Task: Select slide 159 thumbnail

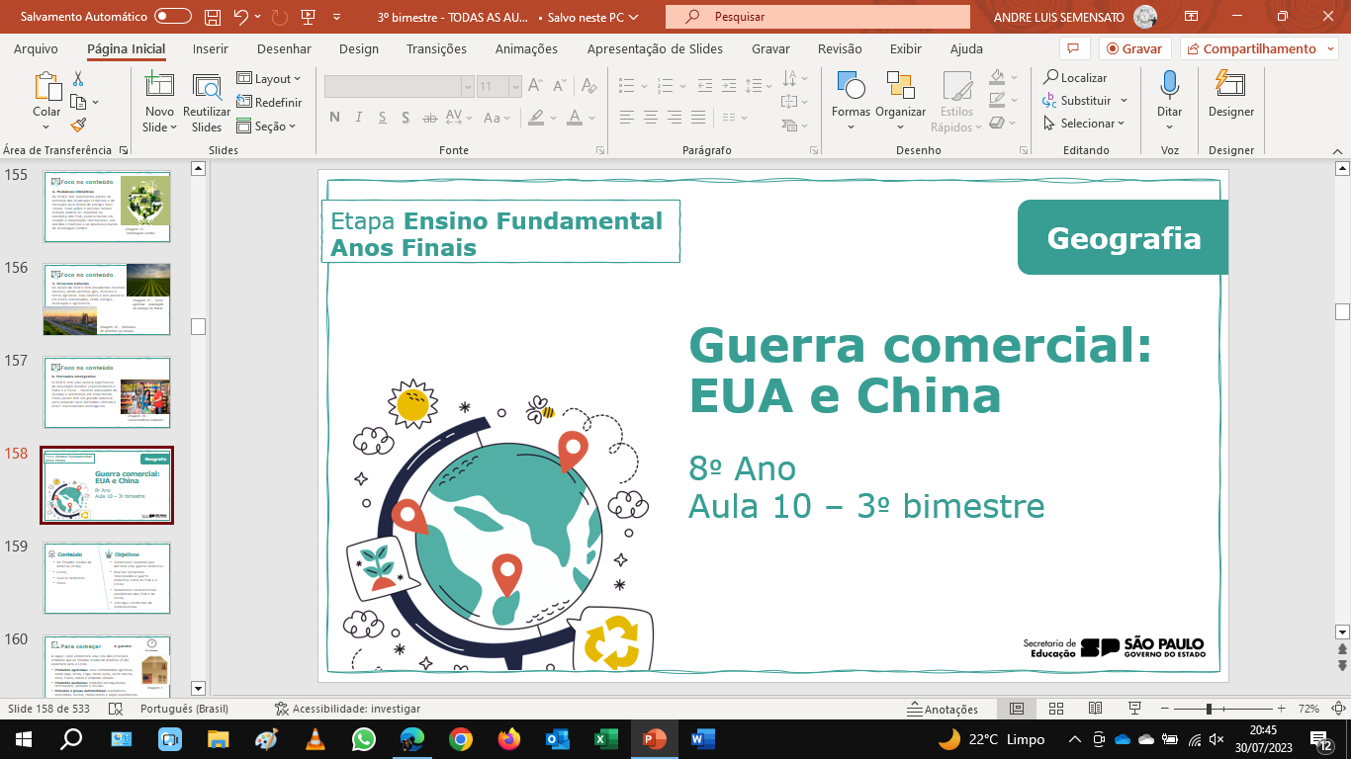Action: tap(107, 578)
